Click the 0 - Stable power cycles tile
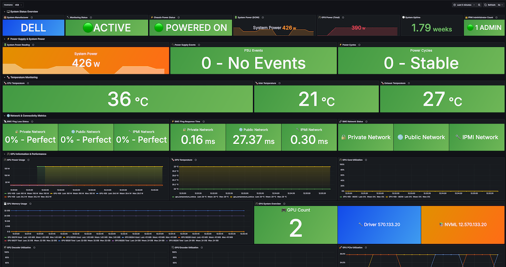This screenshot has width=506, height=267. 421,61
